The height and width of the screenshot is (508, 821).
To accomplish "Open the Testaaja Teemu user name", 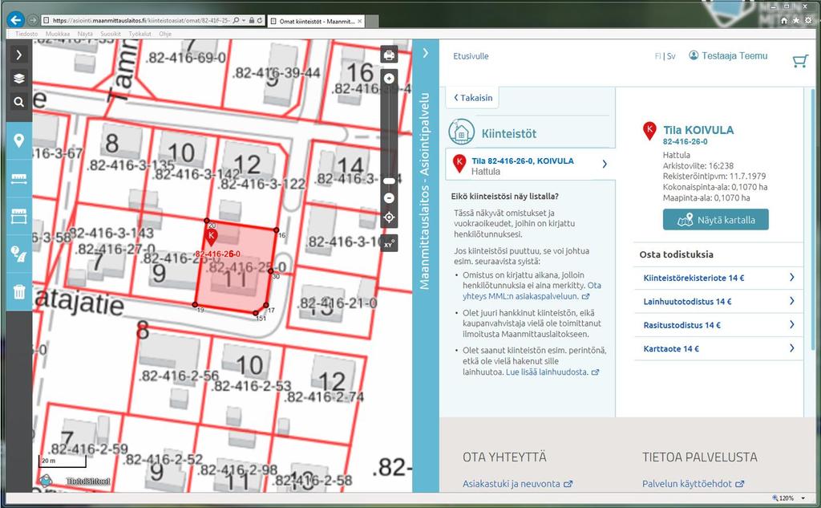I will pos(734,55).
